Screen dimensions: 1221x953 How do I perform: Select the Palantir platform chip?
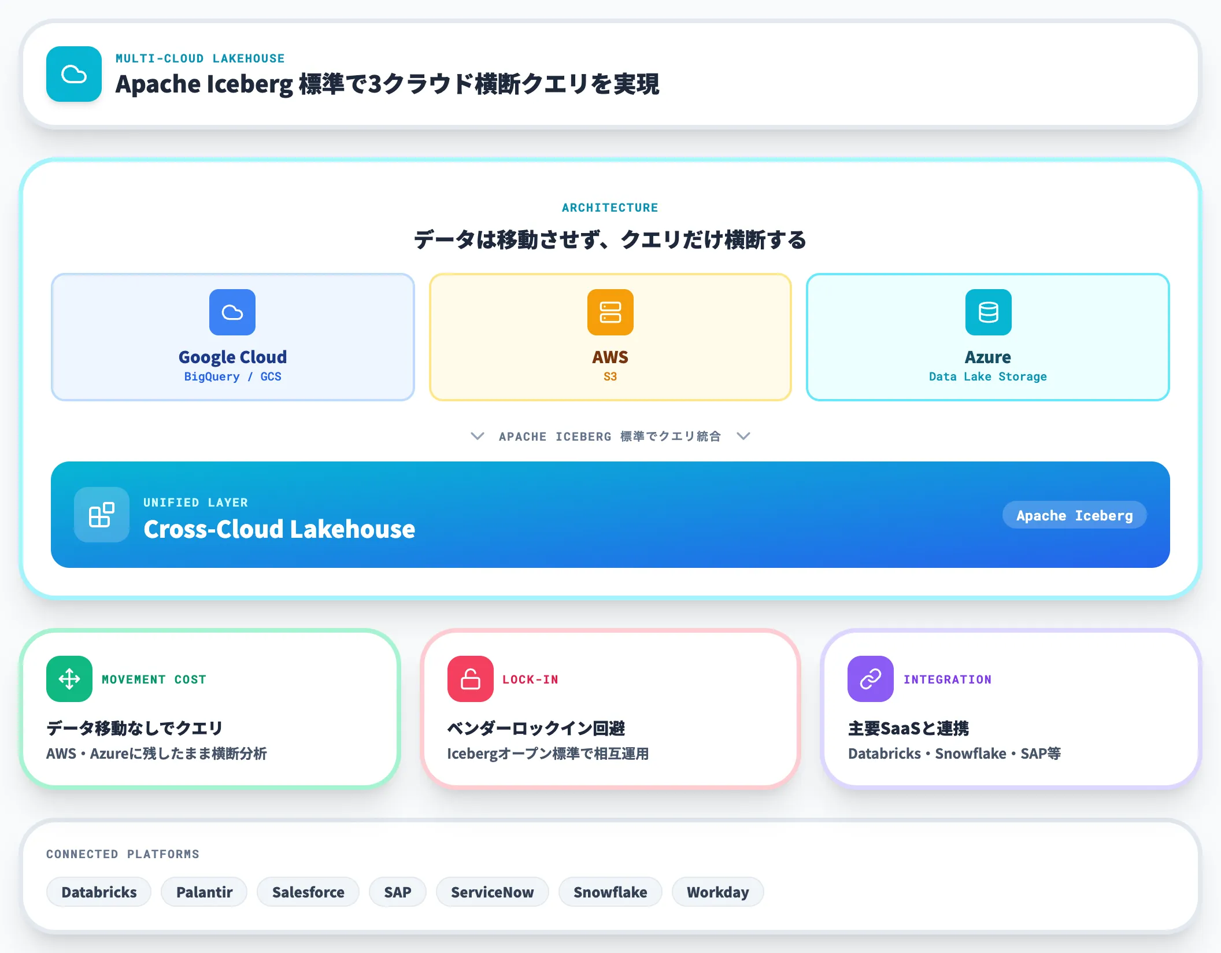(204, 892)
